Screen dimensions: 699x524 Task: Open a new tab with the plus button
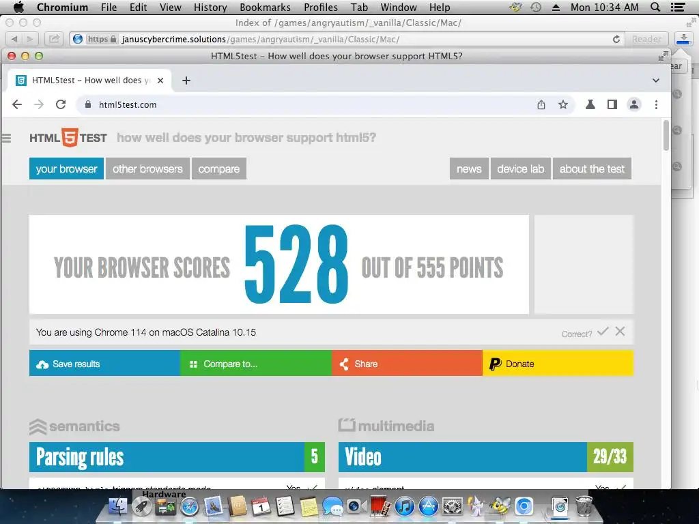coord(186,81)
